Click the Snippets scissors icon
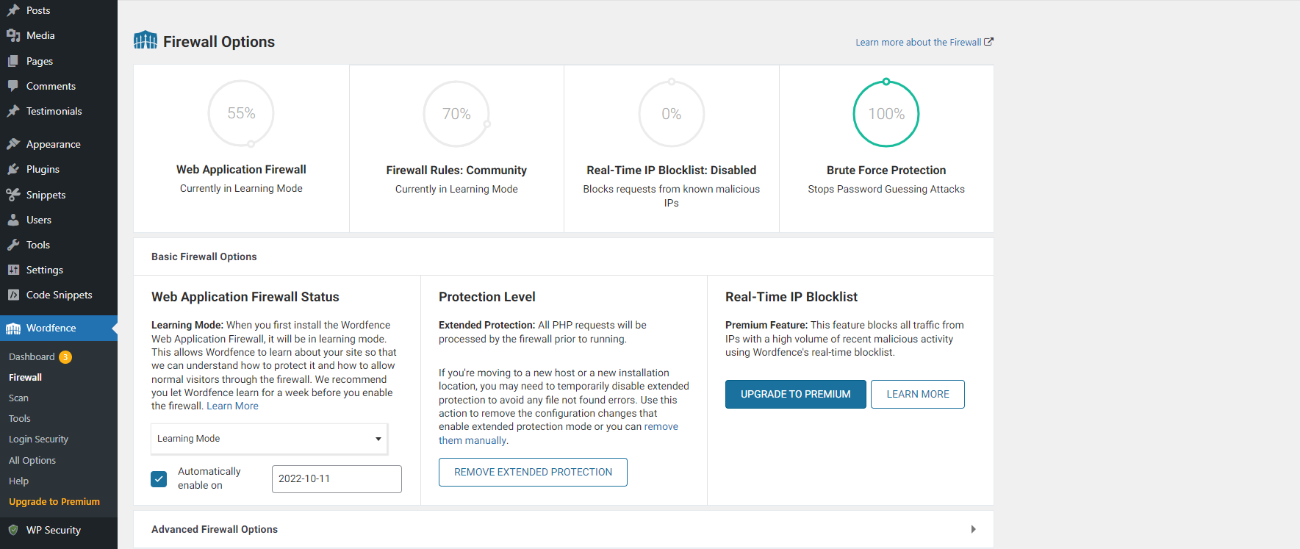The height and width of the screenshot is (549, 1300). tap(13, 195)
